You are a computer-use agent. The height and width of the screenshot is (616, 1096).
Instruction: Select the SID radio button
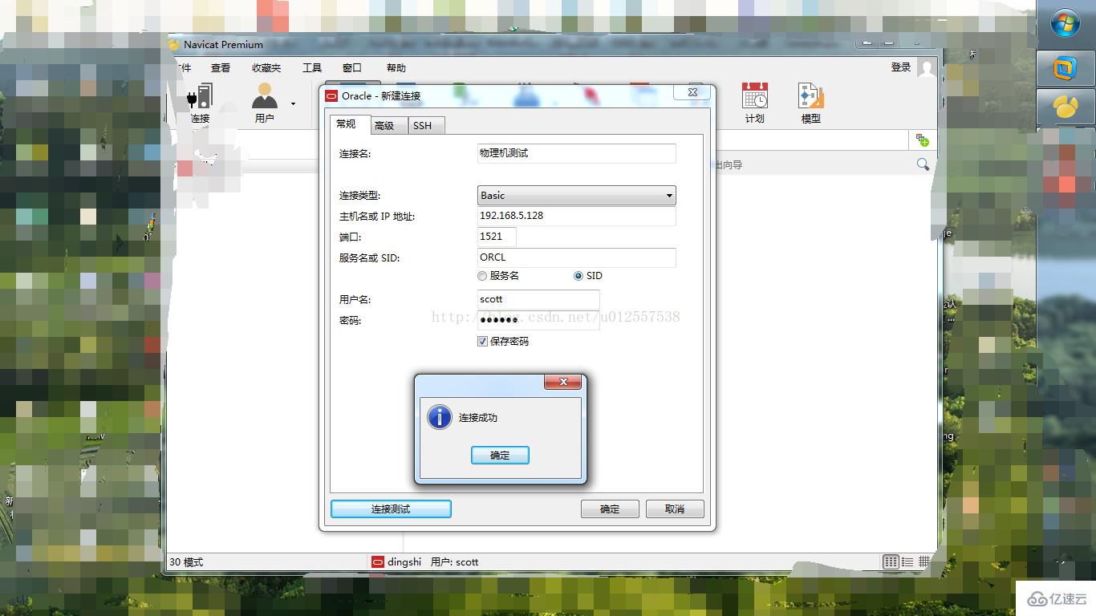(x=578, y=276)
